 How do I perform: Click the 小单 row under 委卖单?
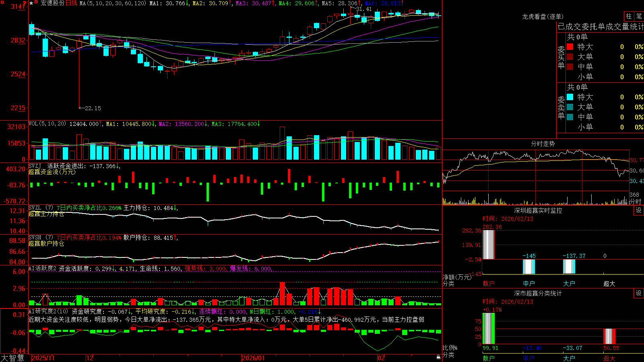coord(605,127)
